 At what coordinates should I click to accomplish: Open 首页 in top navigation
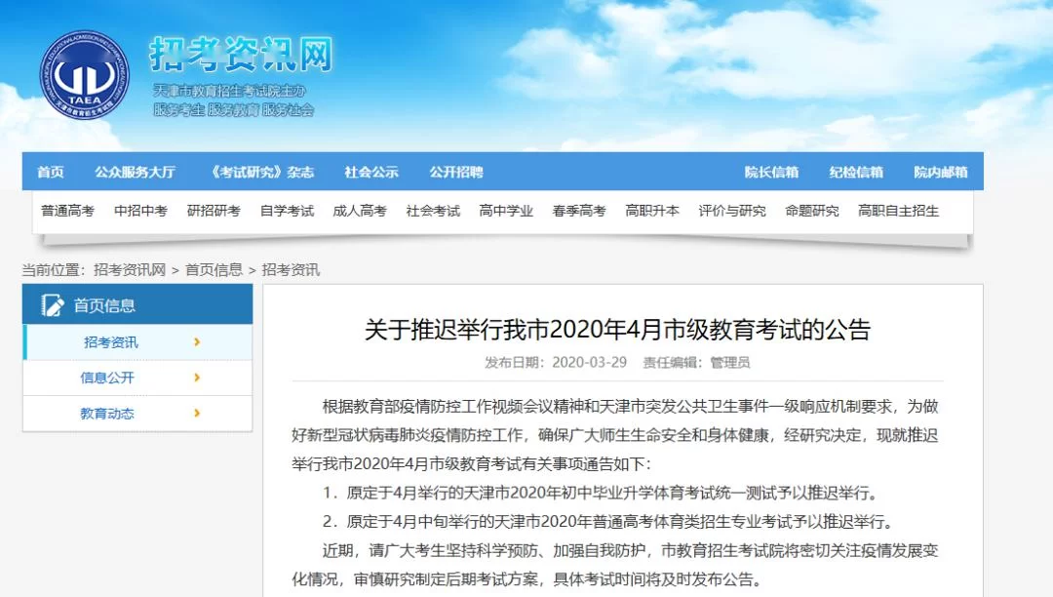coord(51,172)
